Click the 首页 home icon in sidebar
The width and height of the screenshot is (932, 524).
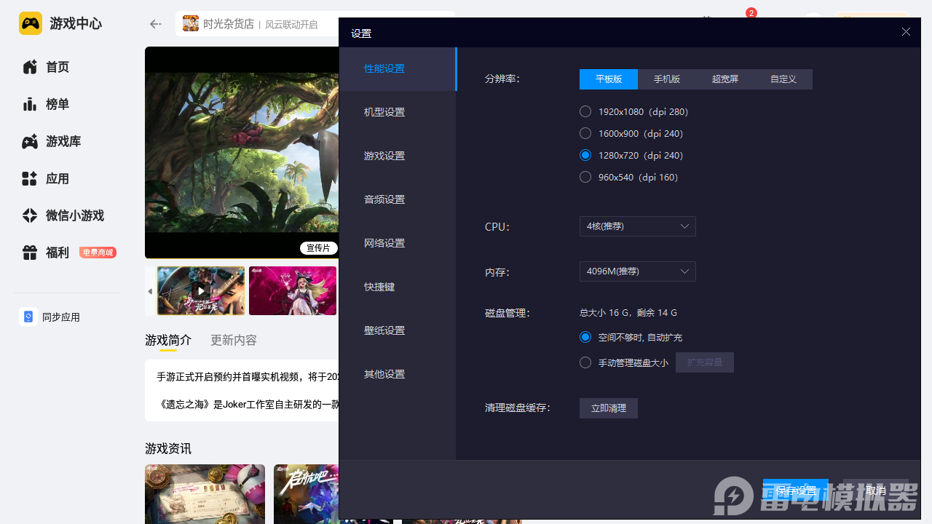click(x=30, y=67)
